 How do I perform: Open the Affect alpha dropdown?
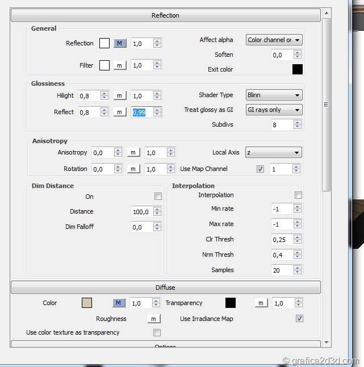pos(274,40)
